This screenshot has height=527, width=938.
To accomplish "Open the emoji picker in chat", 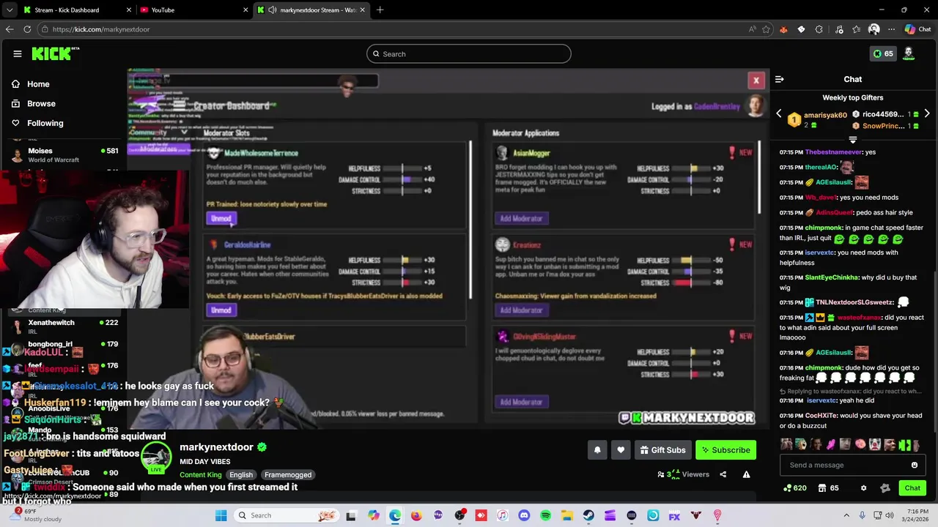I will [915, 465].
